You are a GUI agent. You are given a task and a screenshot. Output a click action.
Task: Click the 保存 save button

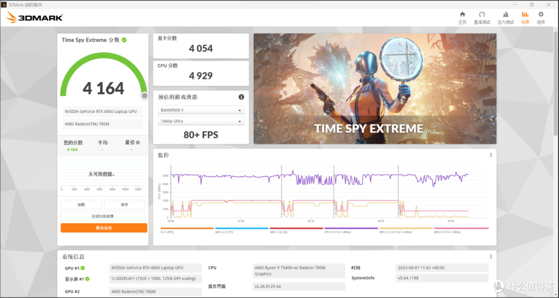tap(124, 205)
